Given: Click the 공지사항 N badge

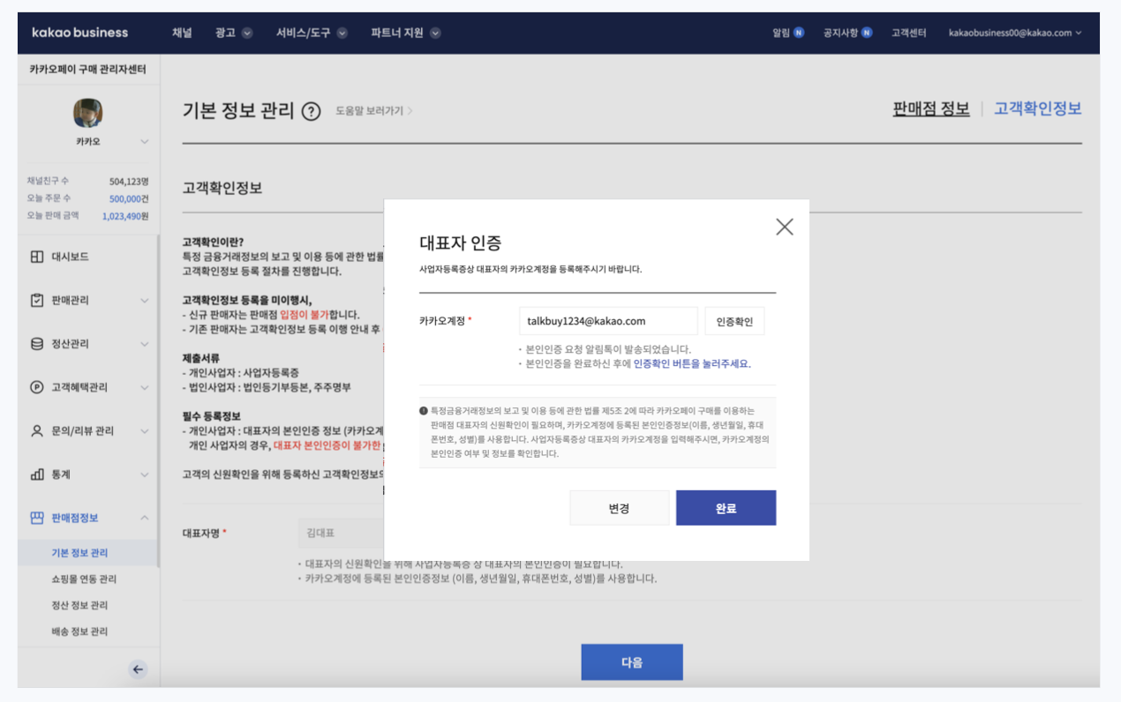Looking at the screenshot, I should (867, 33).
